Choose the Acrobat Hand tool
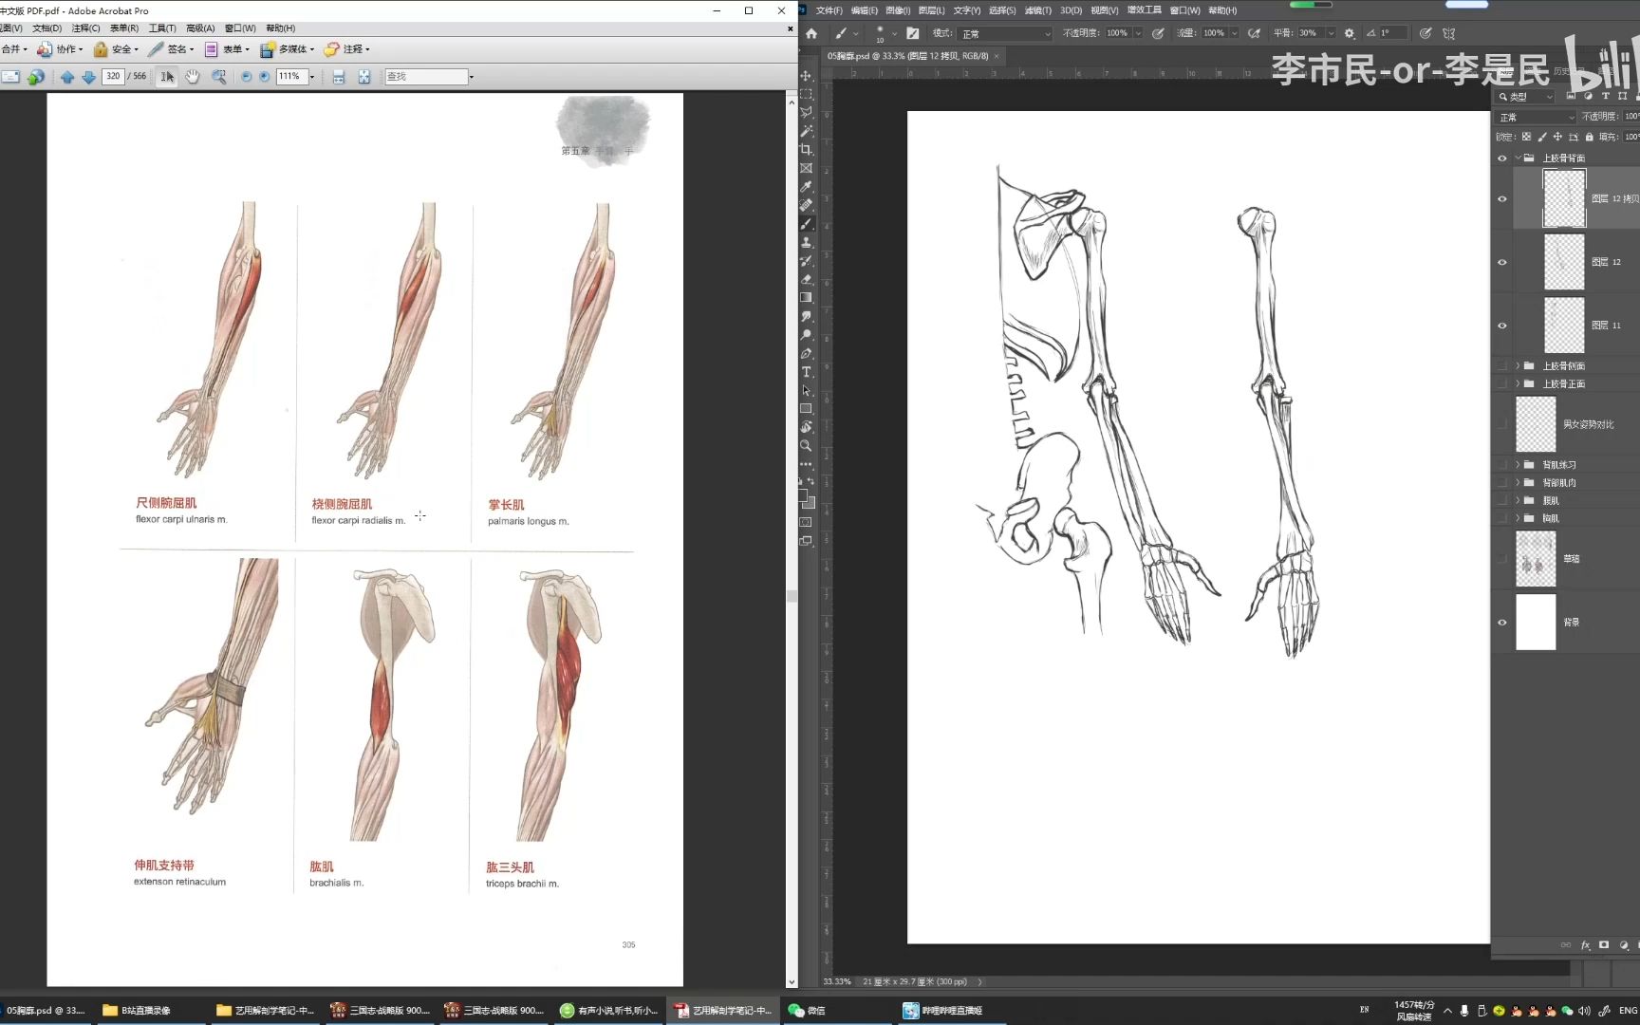The height and width of the screenshot is (1025, 1640). [193, 77]
